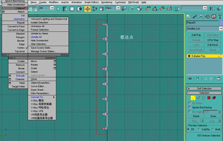Open Scale settings box in quad menu

54,68
